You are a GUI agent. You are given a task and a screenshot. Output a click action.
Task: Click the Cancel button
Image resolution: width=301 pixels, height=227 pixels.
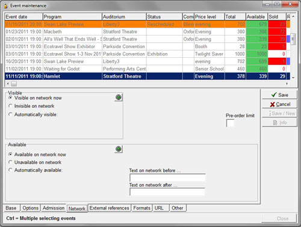[279, 104]
